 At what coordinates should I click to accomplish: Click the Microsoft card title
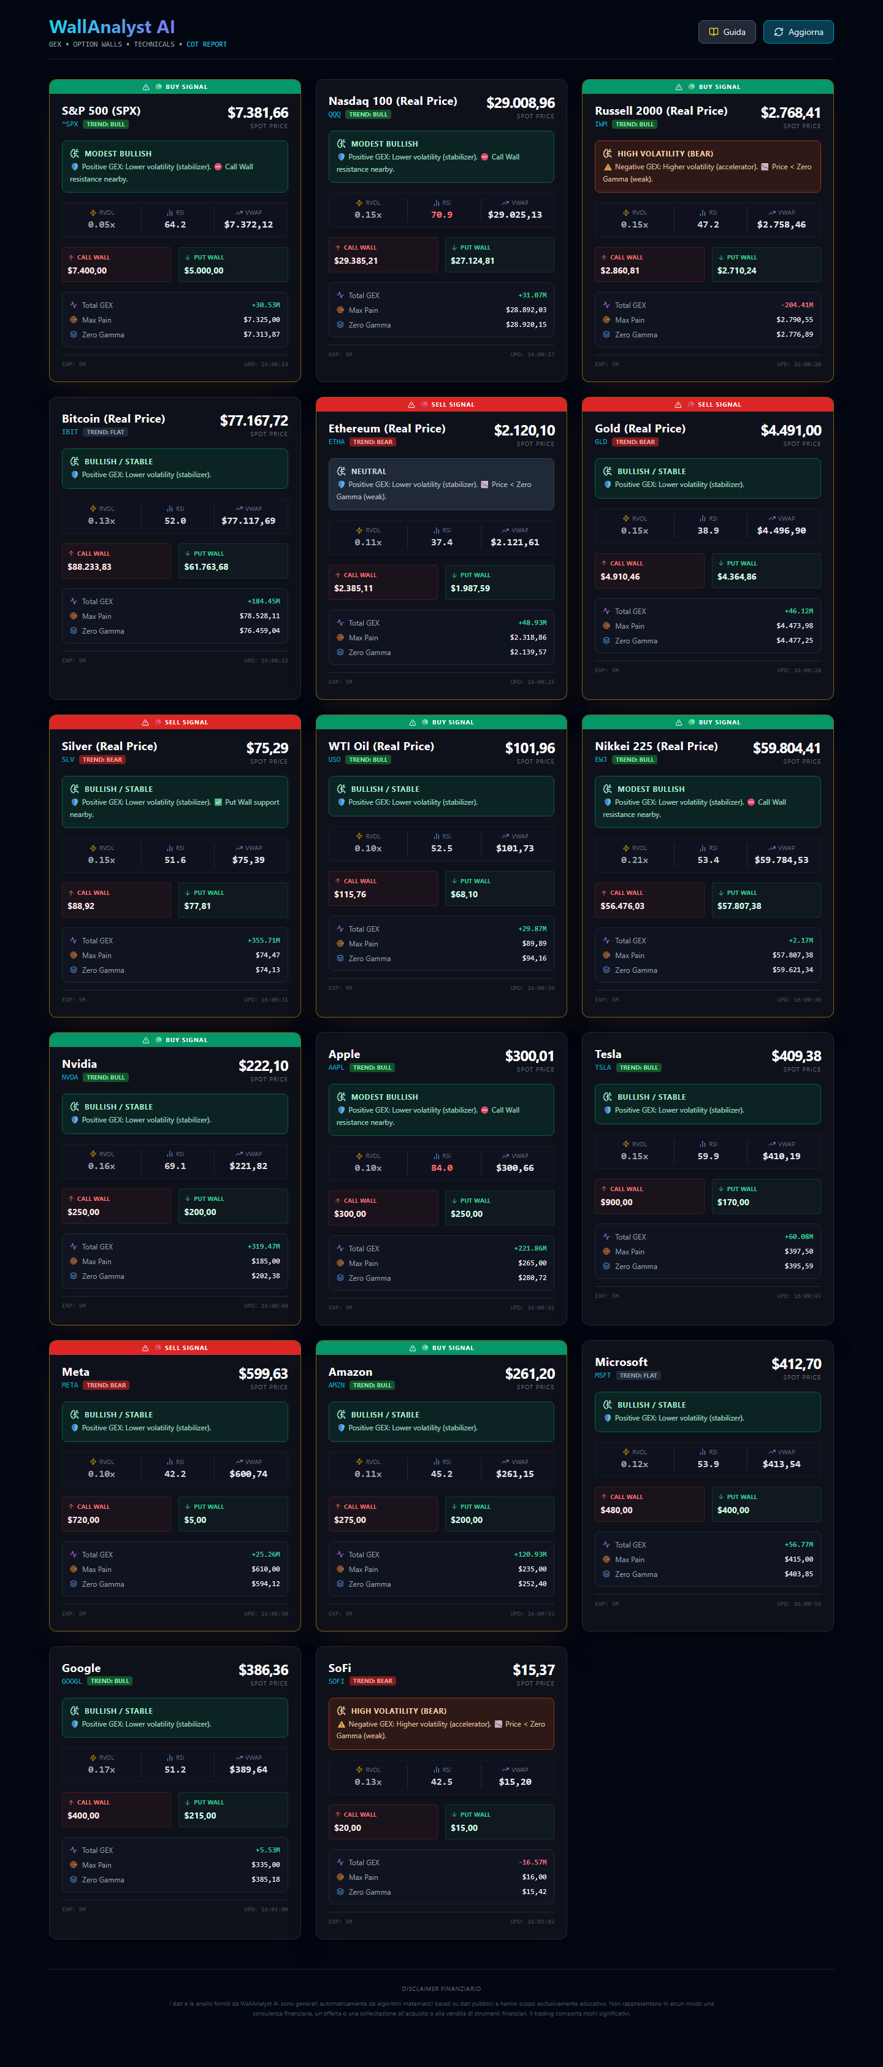(x=622, y=1362)
